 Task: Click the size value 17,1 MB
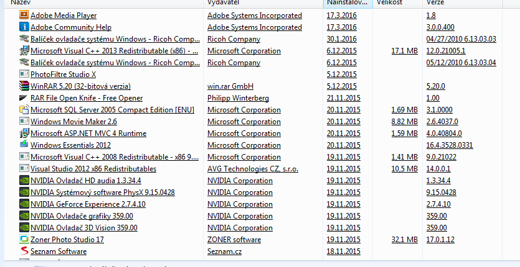tap(405, 51)
